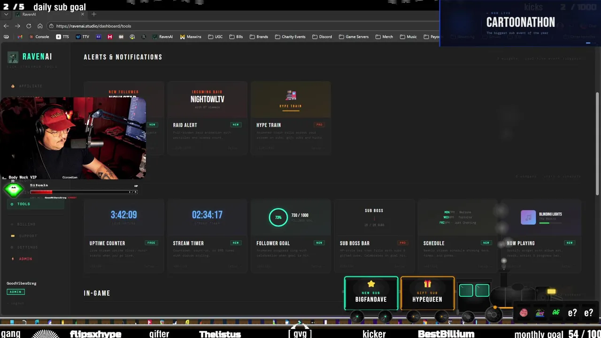
Task: Click the RavenAI logo in the sidebar
Action: [30, 57]
